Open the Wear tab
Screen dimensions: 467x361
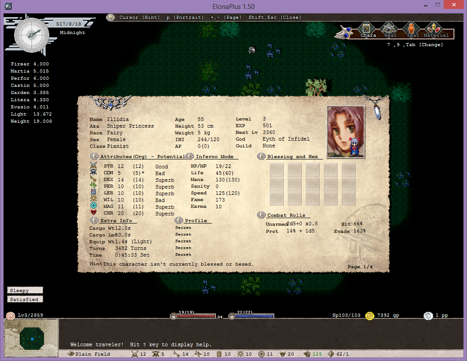[389, 30]
